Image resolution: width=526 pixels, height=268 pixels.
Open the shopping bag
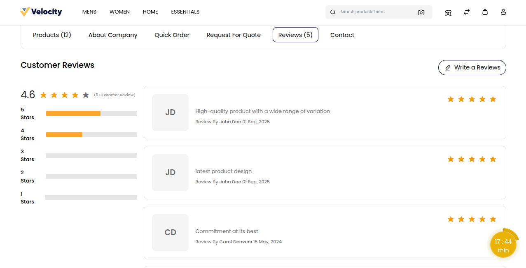pyautogui.click(x=485, y=12)
